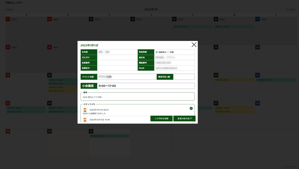Select the blue date badge for January 7

(257, 19)
